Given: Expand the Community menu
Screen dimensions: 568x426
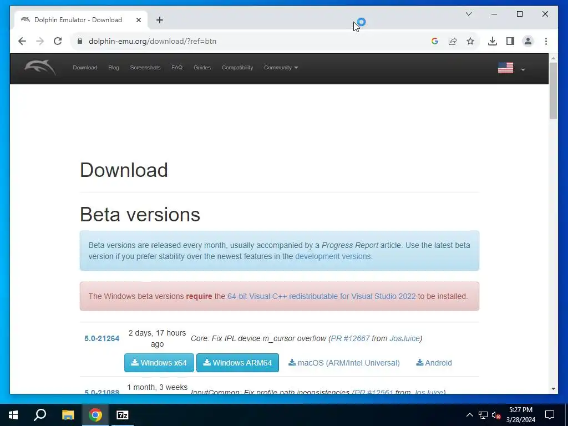Looking at the screenshot, I should coord(281,68).
